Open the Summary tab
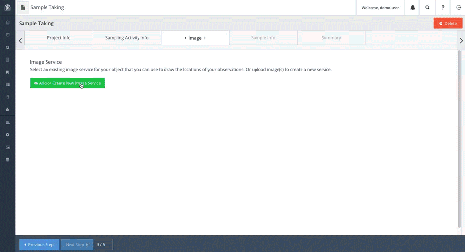Screen dimensions: 465x252 coord(331,38)
